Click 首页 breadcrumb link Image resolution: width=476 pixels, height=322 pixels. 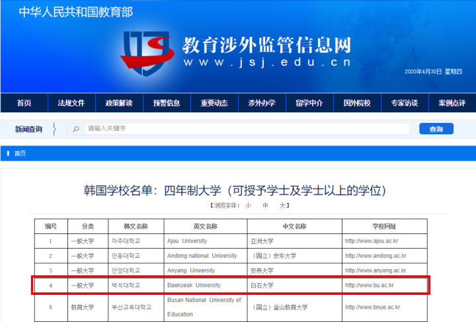[x=20, y=153]
